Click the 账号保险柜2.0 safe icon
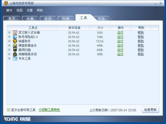This screenshot has width=166, height=124. coord(15,37)
